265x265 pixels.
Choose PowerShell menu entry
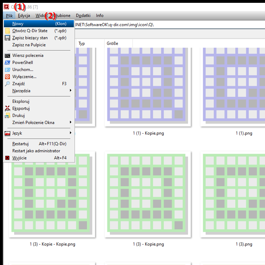[x=39, y=63]
